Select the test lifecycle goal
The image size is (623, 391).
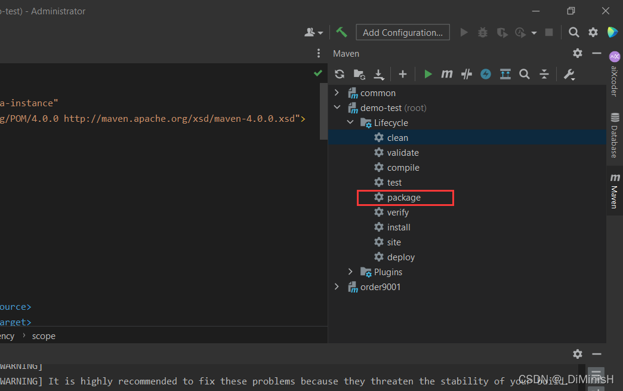(394, 183)
